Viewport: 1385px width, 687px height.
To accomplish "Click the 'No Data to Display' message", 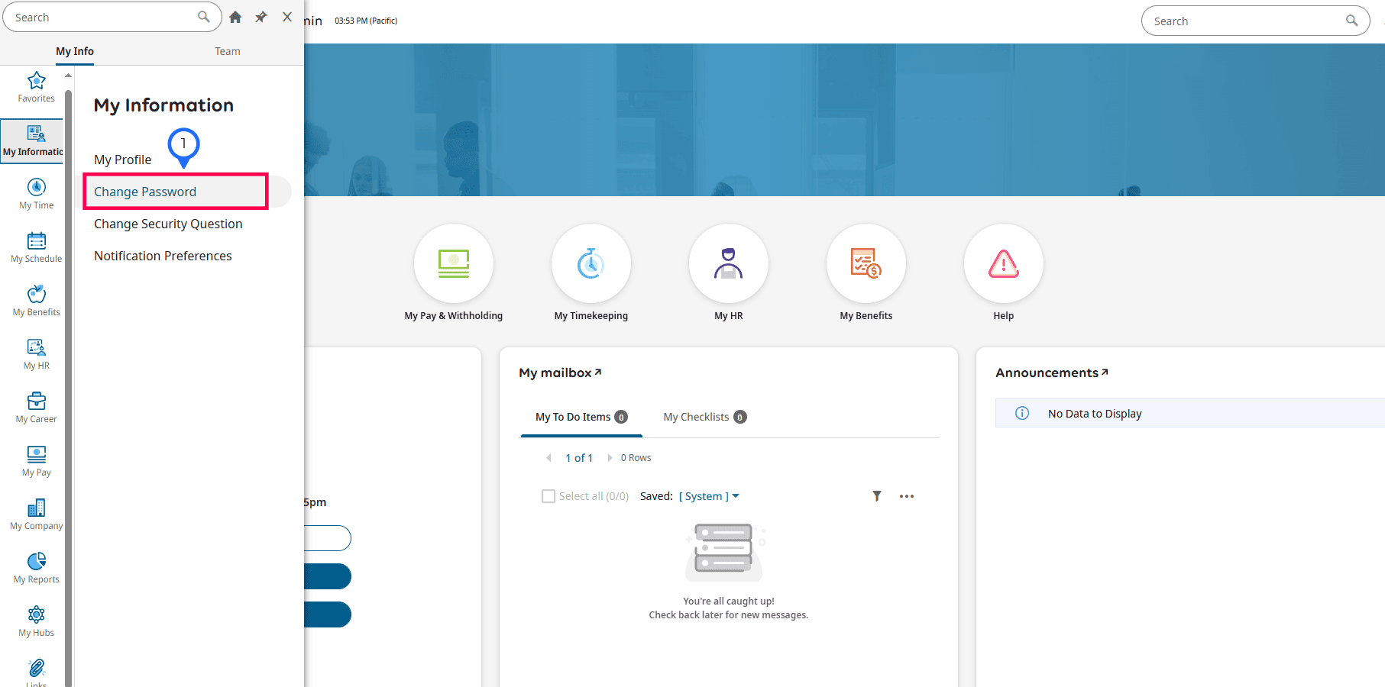I will point(1095,414).
